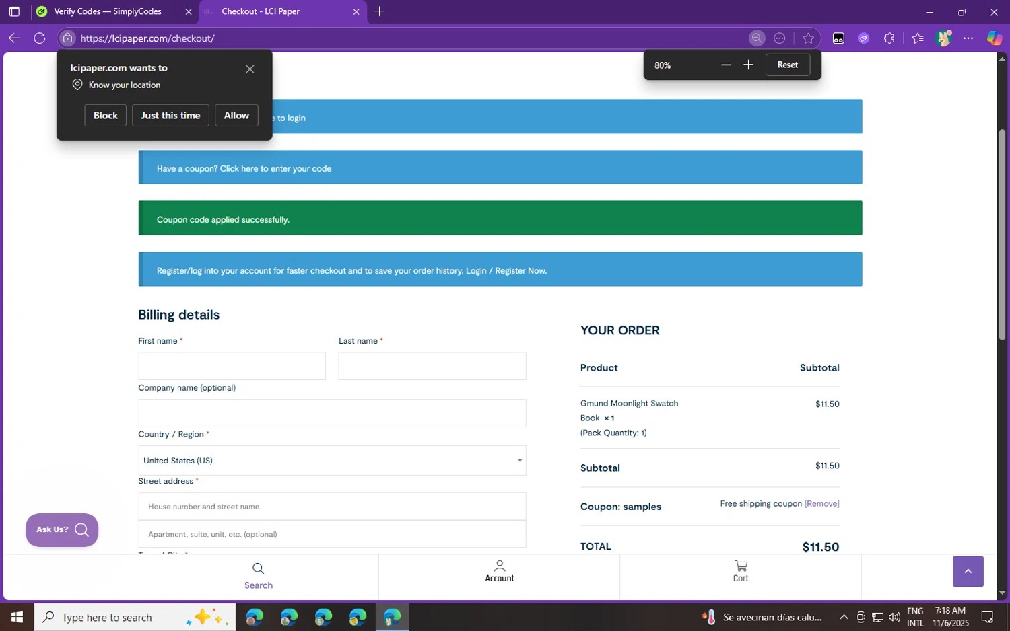Click the purple browser extension icon
1010x631 pixels.
(x=864, y=38)
